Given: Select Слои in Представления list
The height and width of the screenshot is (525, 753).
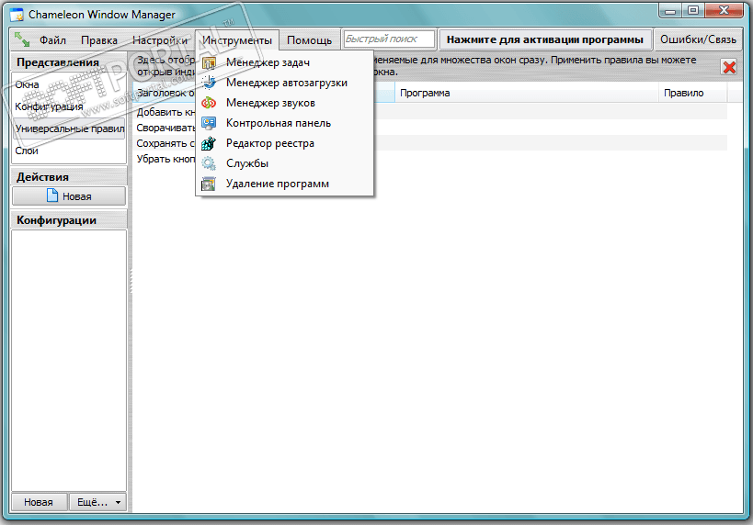Looking at the screenshot, I should [x=69, y=151].
